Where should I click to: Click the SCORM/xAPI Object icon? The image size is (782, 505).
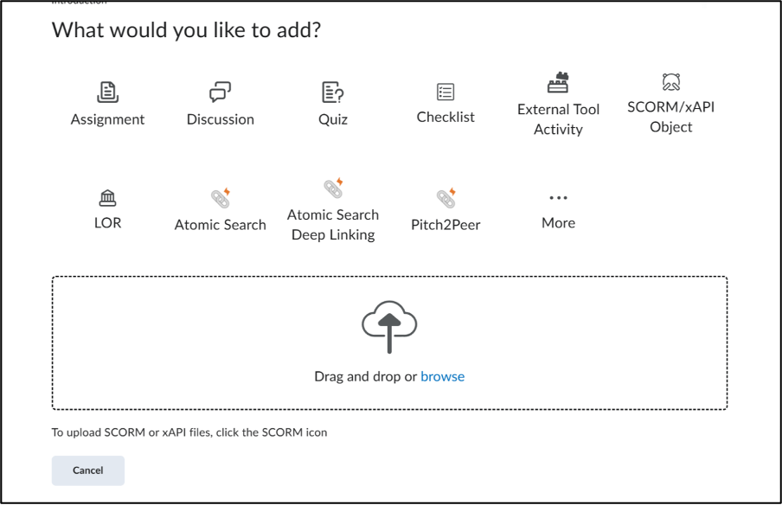point(670,82)
